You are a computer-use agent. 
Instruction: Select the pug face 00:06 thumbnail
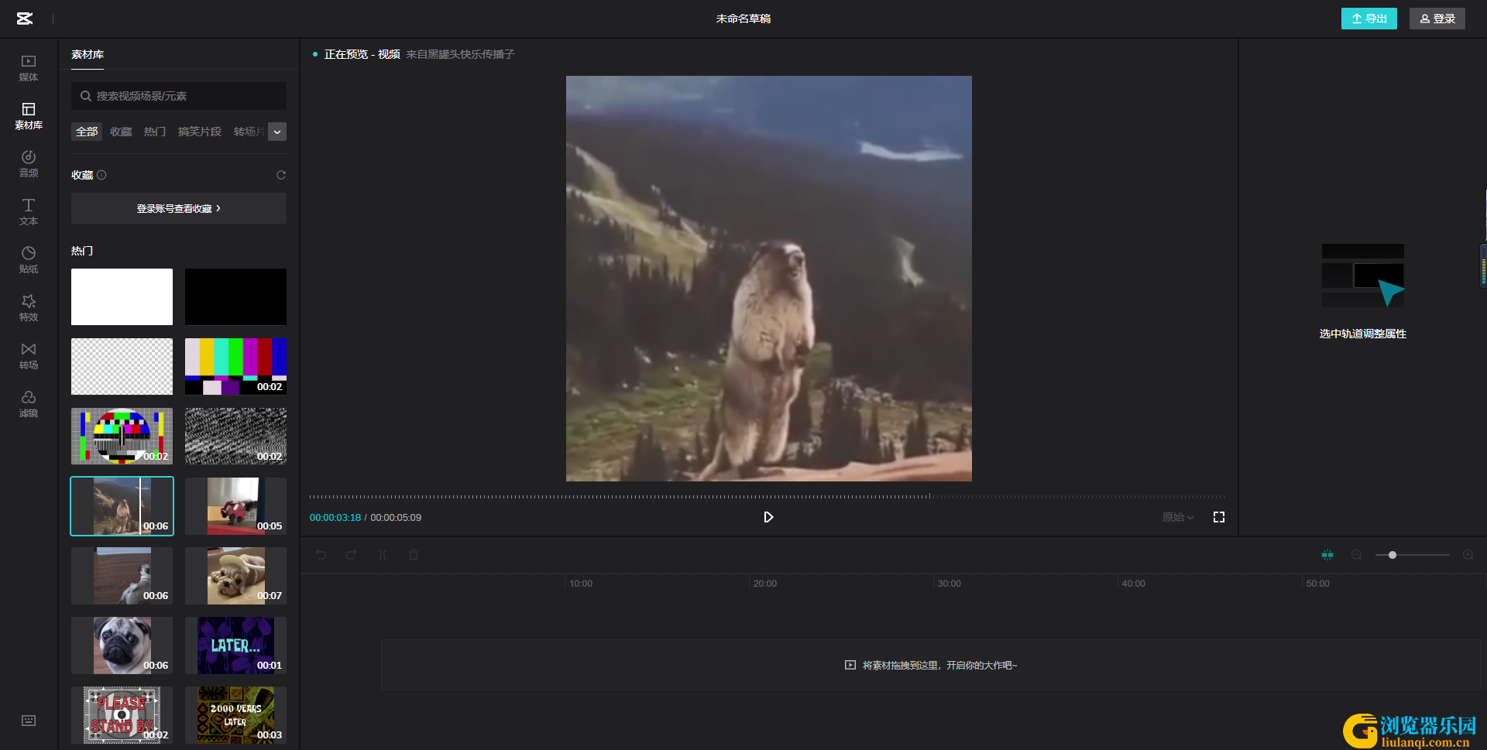click(122, 645)
